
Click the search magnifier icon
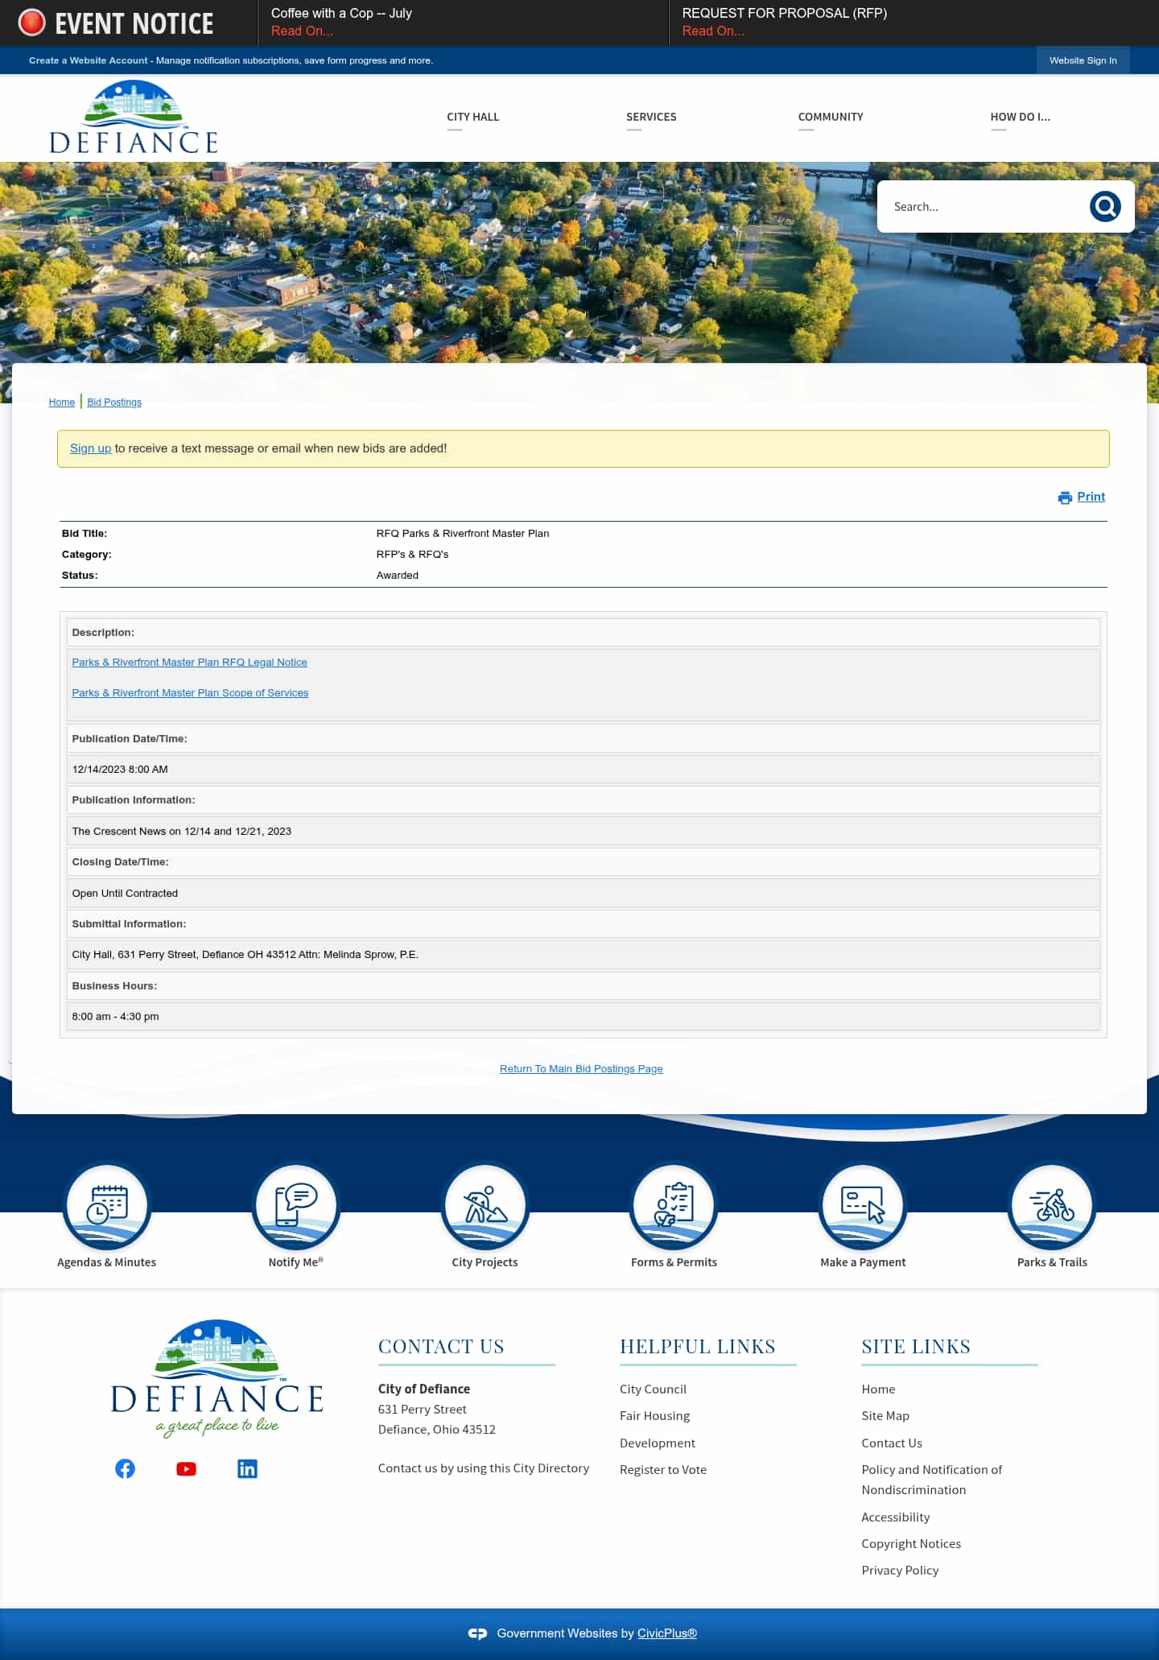point(1105,207)
